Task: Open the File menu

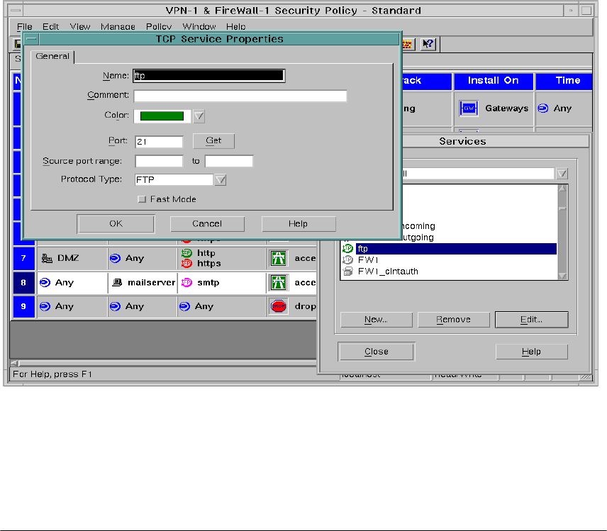Action: coord(24,27)
